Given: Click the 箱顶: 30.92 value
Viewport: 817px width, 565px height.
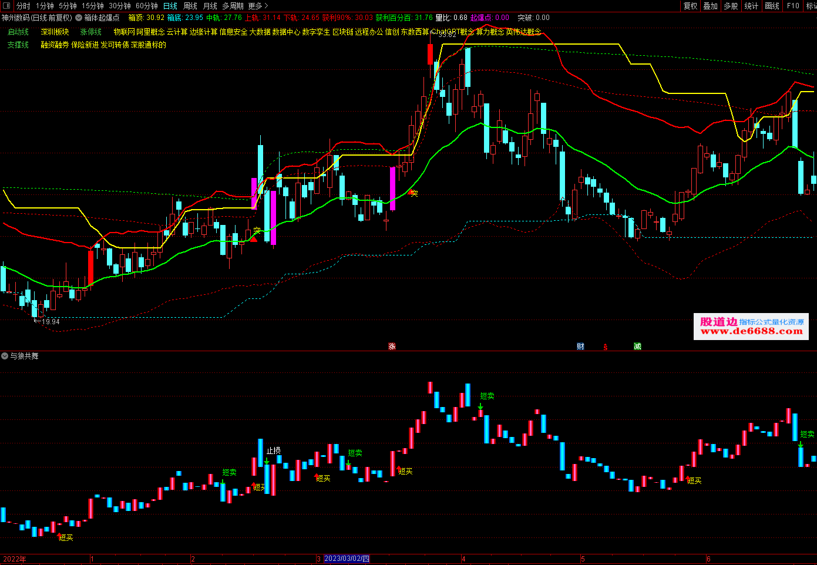Looking at the screenshot, I should pyautogui.click(x=146, y=18).
